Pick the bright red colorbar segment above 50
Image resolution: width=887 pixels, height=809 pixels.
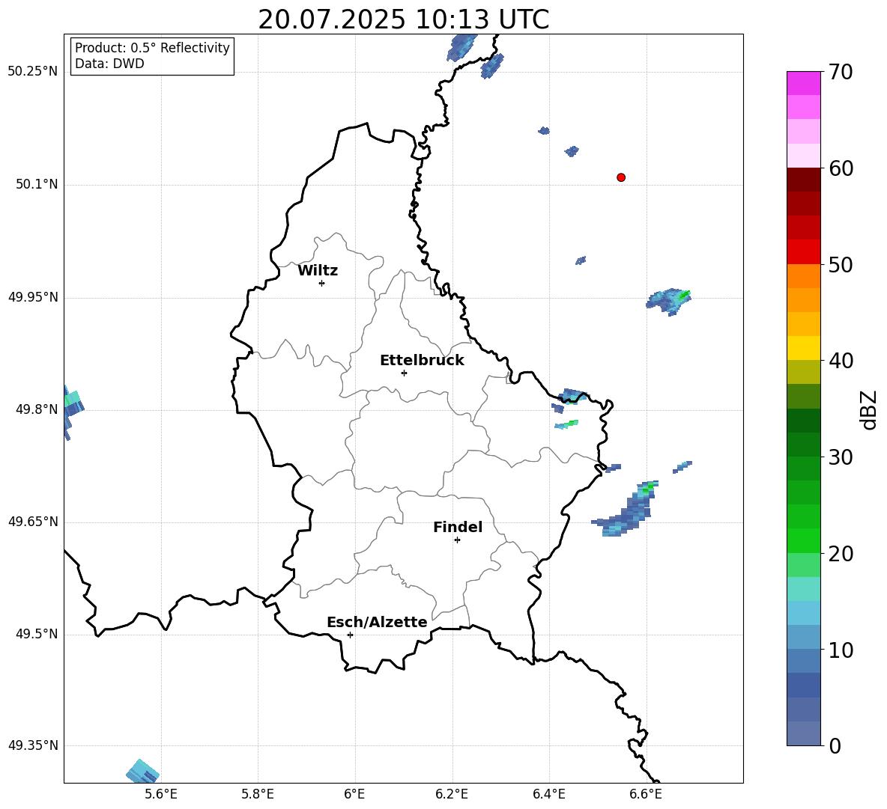tap(803, 252)
